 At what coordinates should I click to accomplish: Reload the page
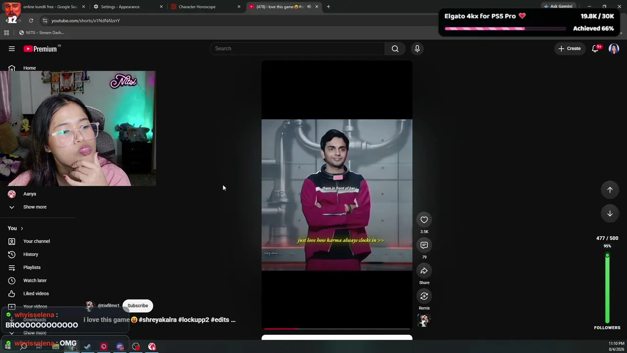[x=31, y=21]
